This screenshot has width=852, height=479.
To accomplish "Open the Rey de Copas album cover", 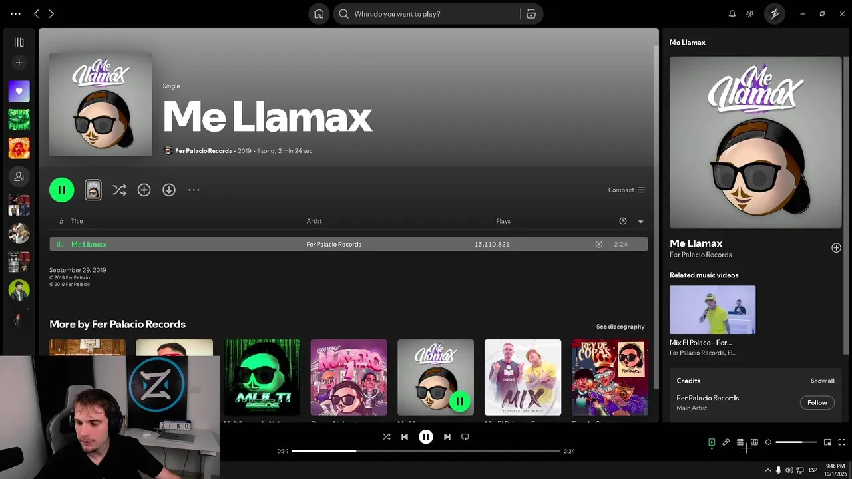I will click(x=610, y=377).
